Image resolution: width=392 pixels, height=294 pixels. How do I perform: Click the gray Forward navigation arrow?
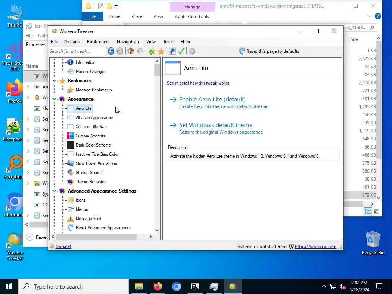tap(120, 51)
